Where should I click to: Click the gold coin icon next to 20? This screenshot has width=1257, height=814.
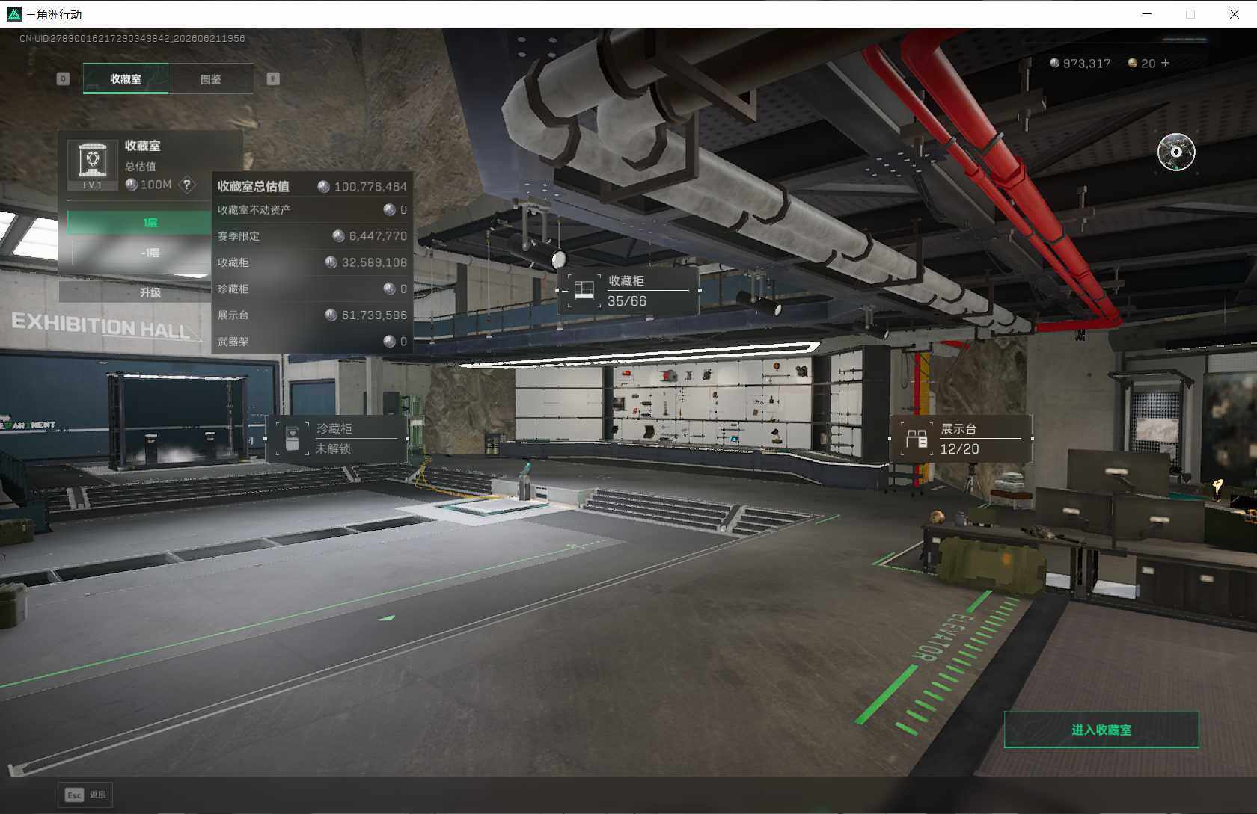[1132, 64]
